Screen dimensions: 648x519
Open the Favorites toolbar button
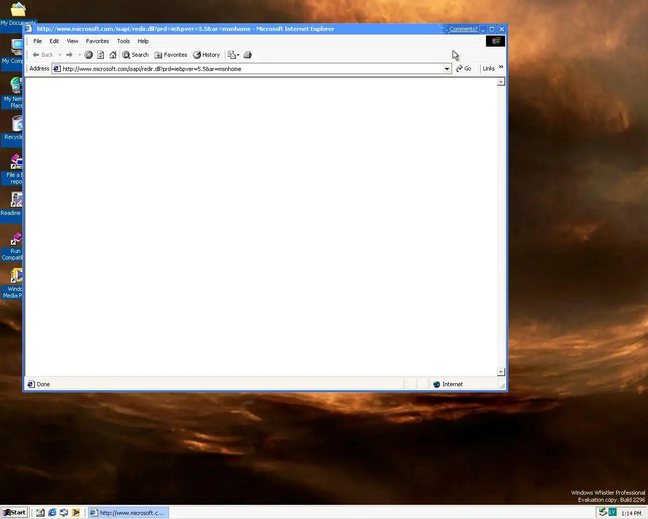click(x=171, y=55)
